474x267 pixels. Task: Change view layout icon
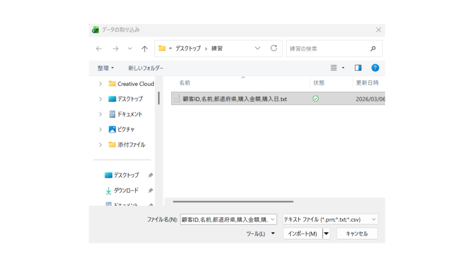click(x=334, y=68)
